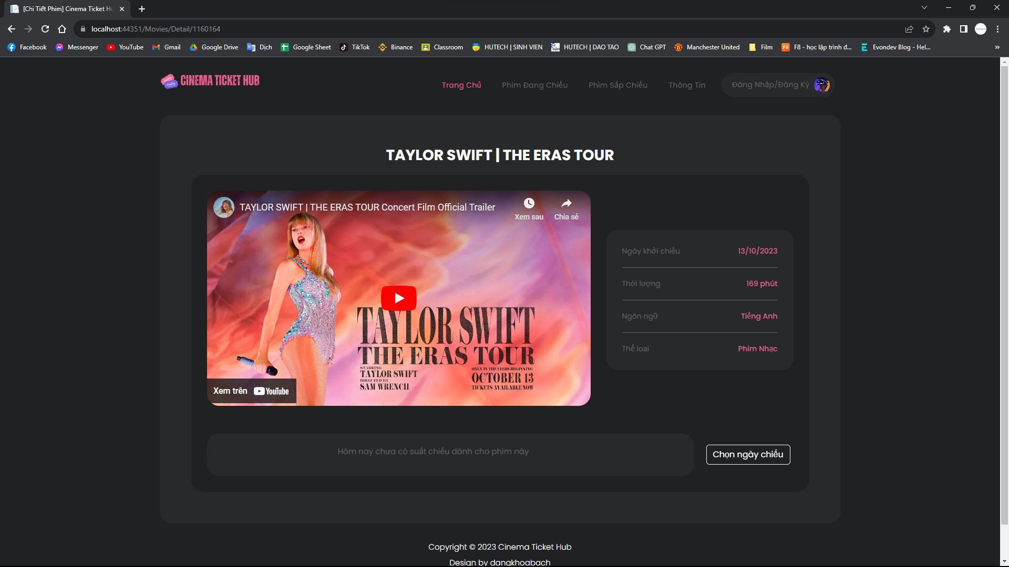Bookmark this page with star icon
Screen dimensions: 1009x567
(x=926, y=29)
